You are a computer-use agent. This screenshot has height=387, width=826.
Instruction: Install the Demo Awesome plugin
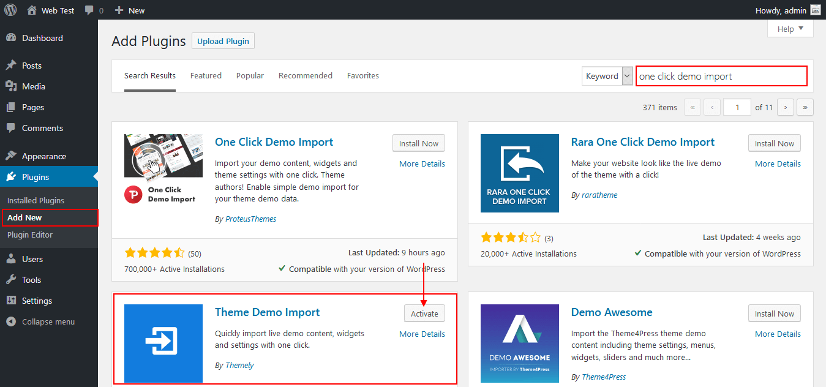[x=775, y=314]
